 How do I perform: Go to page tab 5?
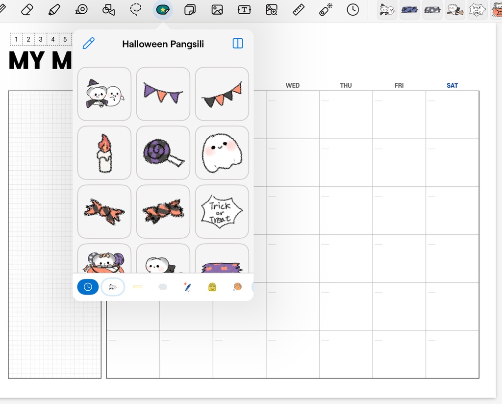pyautogui.click(x=65, y=39)
